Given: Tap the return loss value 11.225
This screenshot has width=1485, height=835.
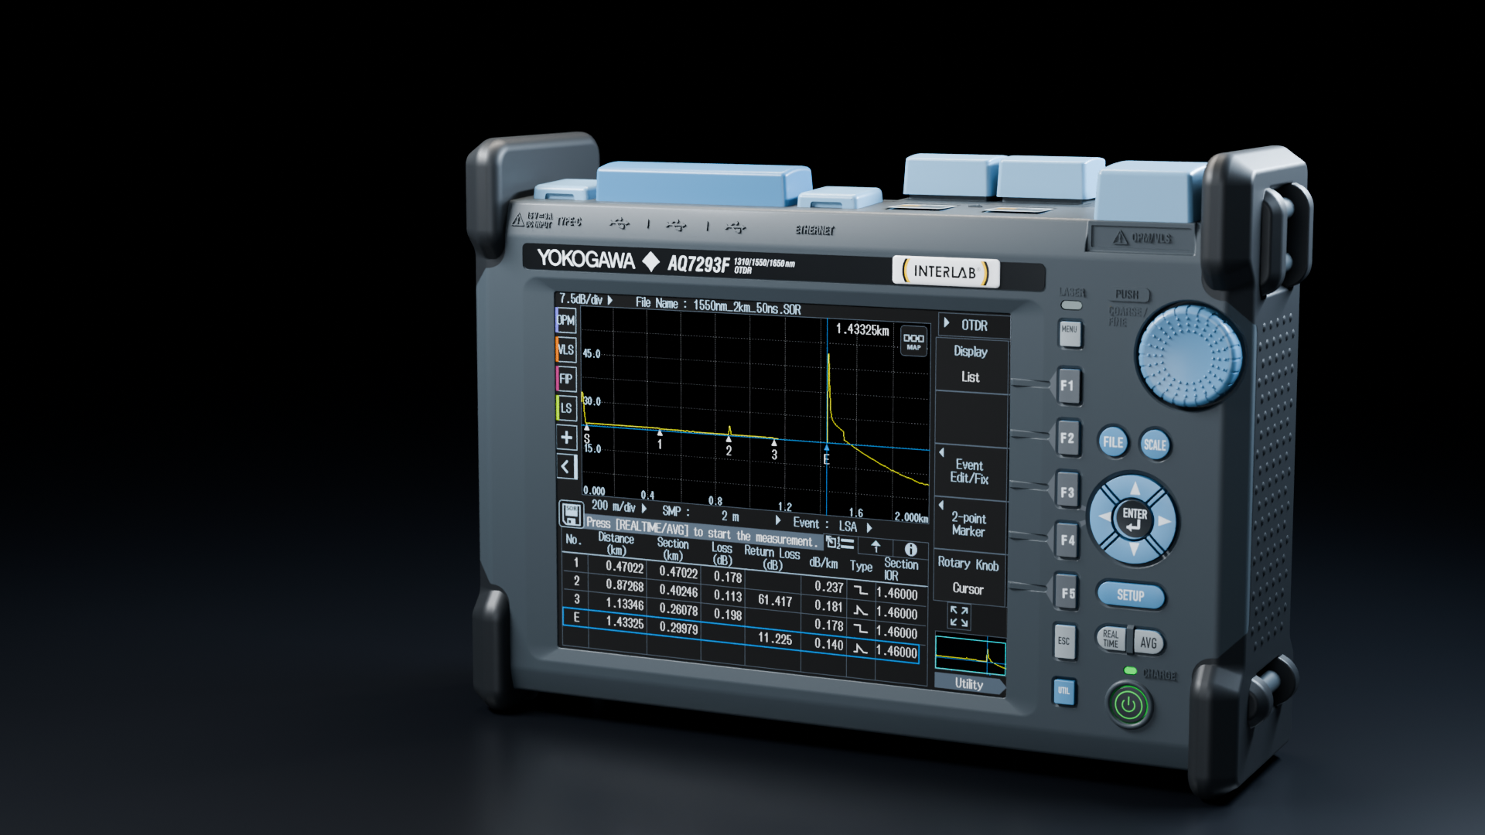Looking at the screenshot, I should pyautogui.click(x=775, y=639).
